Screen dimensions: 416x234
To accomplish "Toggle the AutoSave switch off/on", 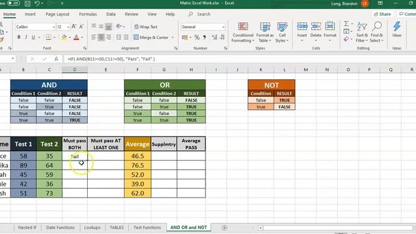I will coord(13,3).
